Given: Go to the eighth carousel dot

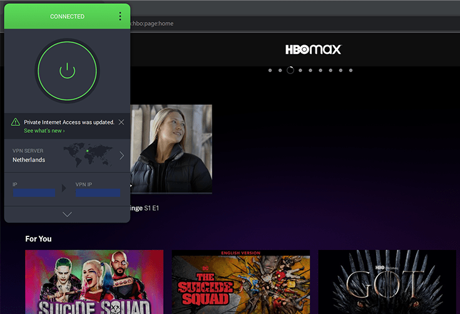Looking at the screenshot, I should (x=340, y=70).
